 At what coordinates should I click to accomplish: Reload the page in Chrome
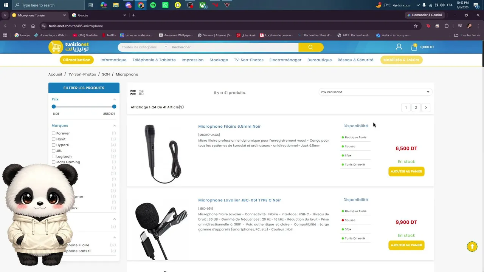[24, 26]
